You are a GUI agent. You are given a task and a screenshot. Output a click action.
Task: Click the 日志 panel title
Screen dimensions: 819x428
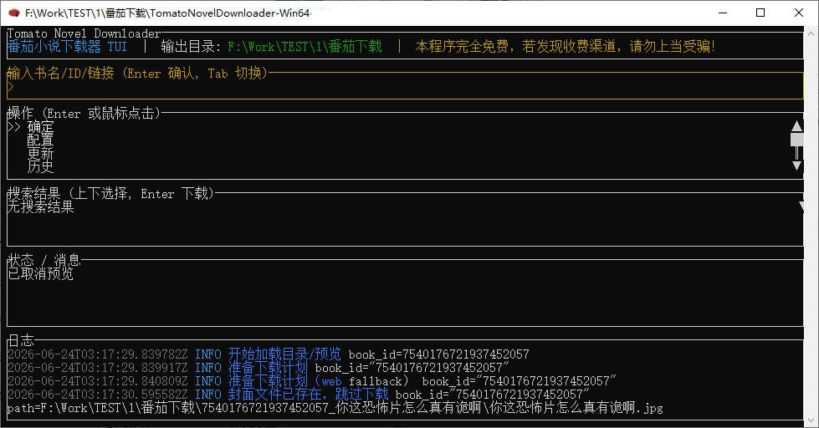point(21,340)
